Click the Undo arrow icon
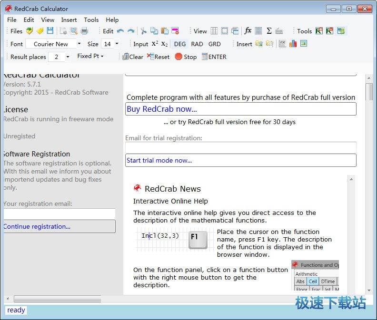 120,31
